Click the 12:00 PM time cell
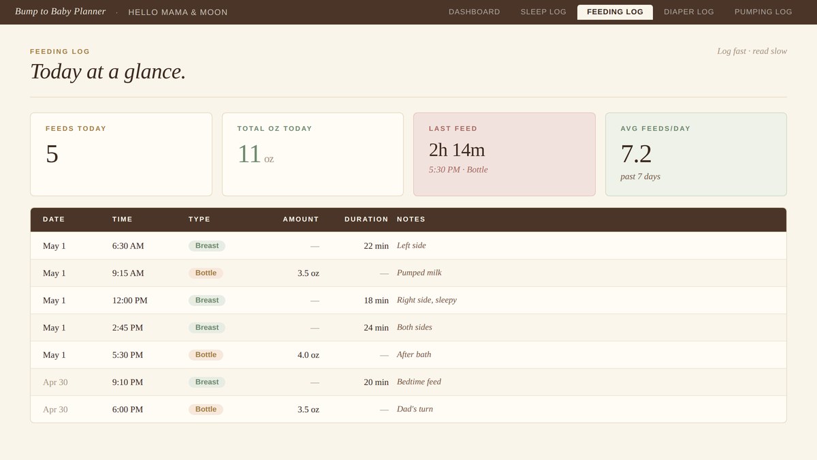The width and height of the screenshot is (817, 460). point(130,301)
